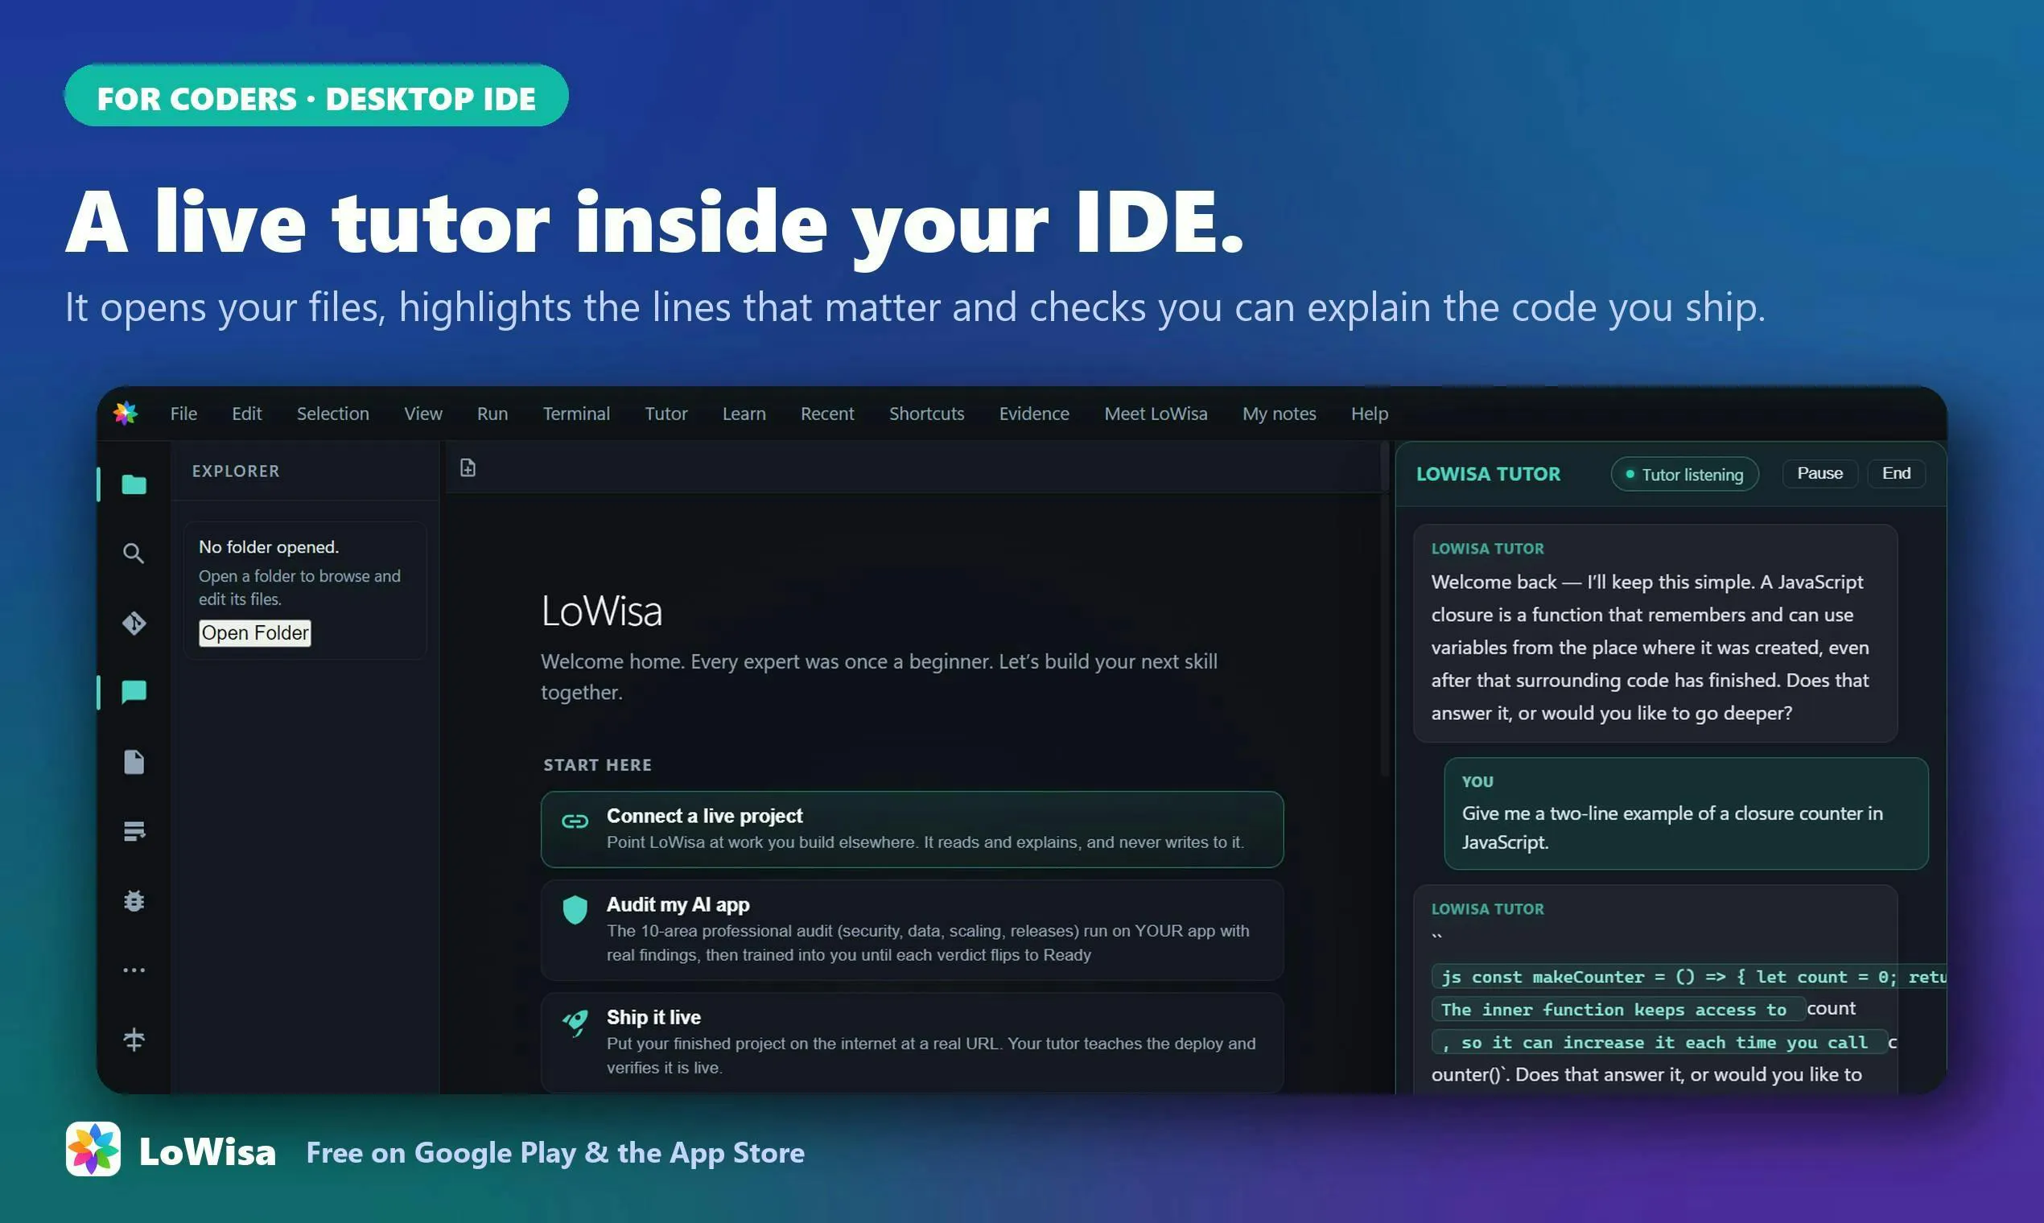Open the Evidence menu
The height and width of the screenshot is (1223, 2044).
(1034, 414)
